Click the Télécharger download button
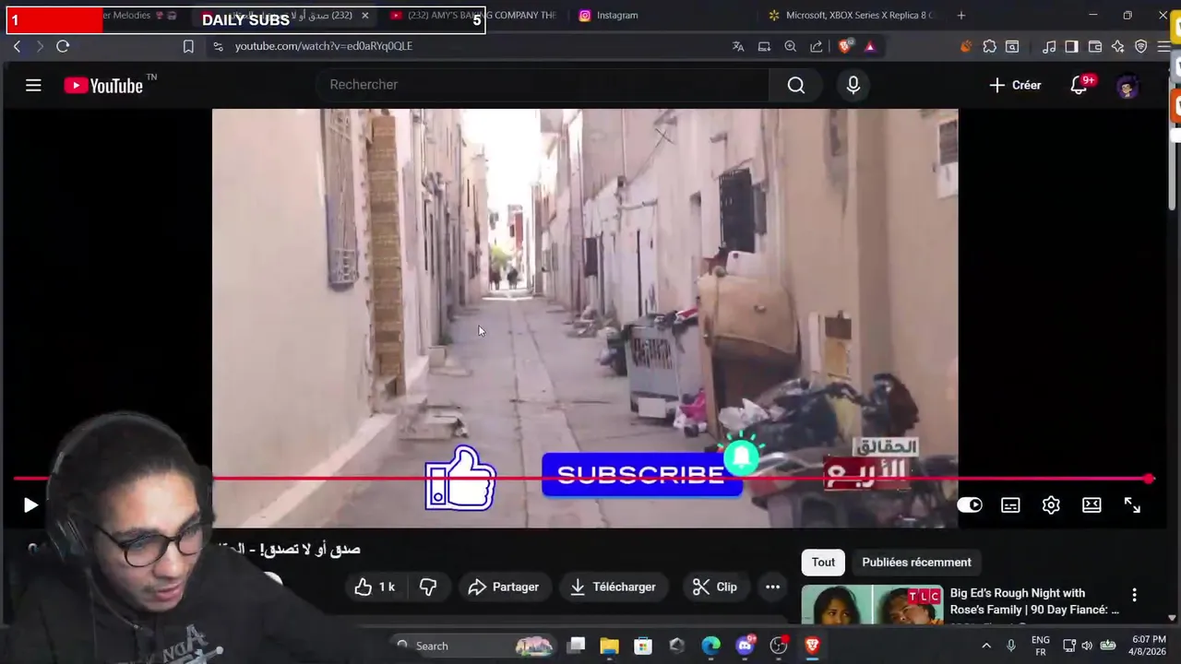 coord(613,587)
